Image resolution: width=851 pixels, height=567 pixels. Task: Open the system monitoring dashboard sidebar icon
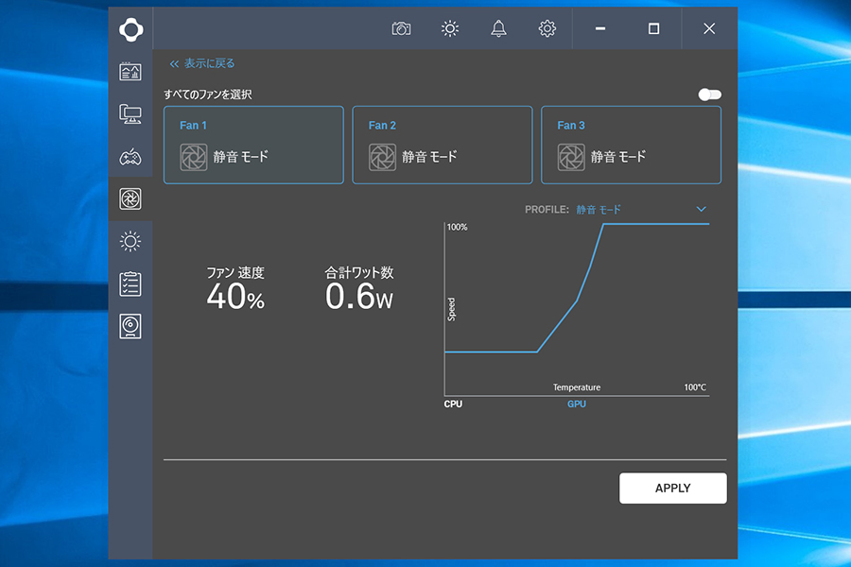[x=130, y=72]
